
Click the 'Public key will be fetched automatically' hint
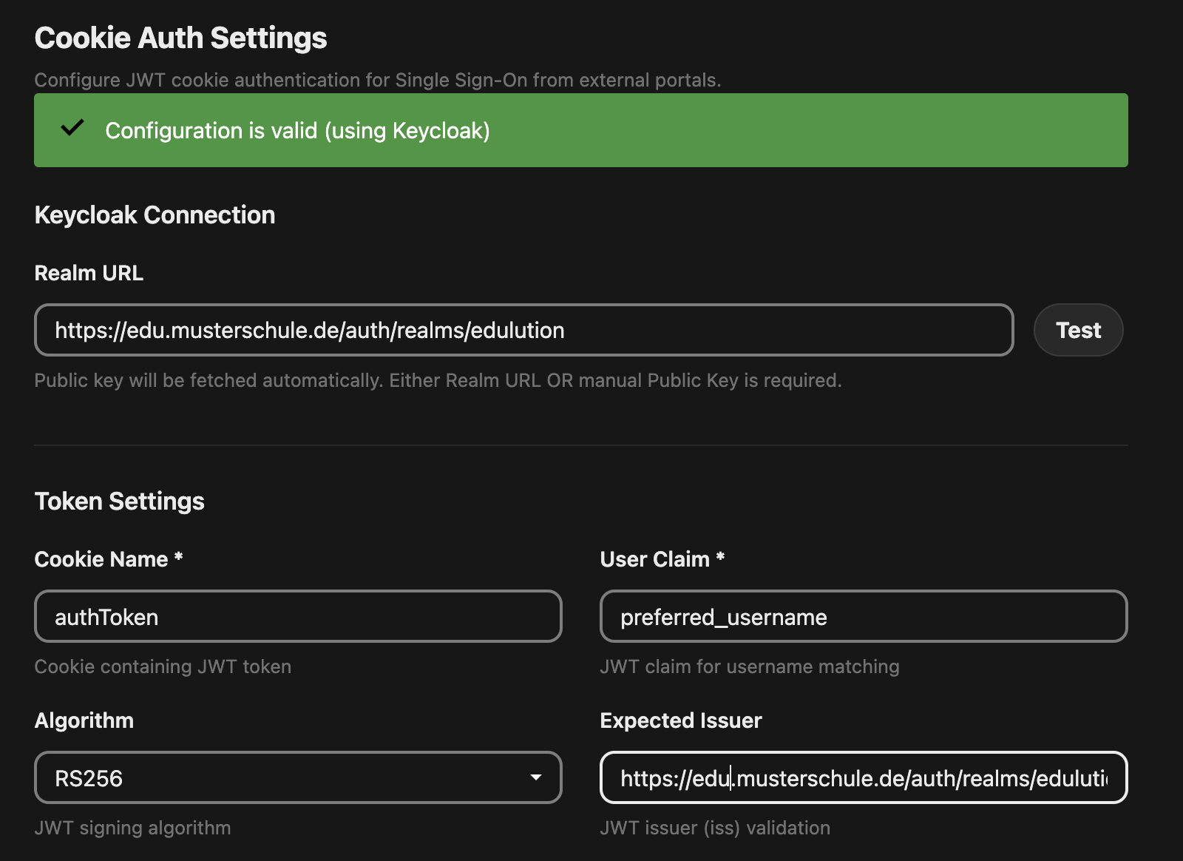click(x=438, y=380)
